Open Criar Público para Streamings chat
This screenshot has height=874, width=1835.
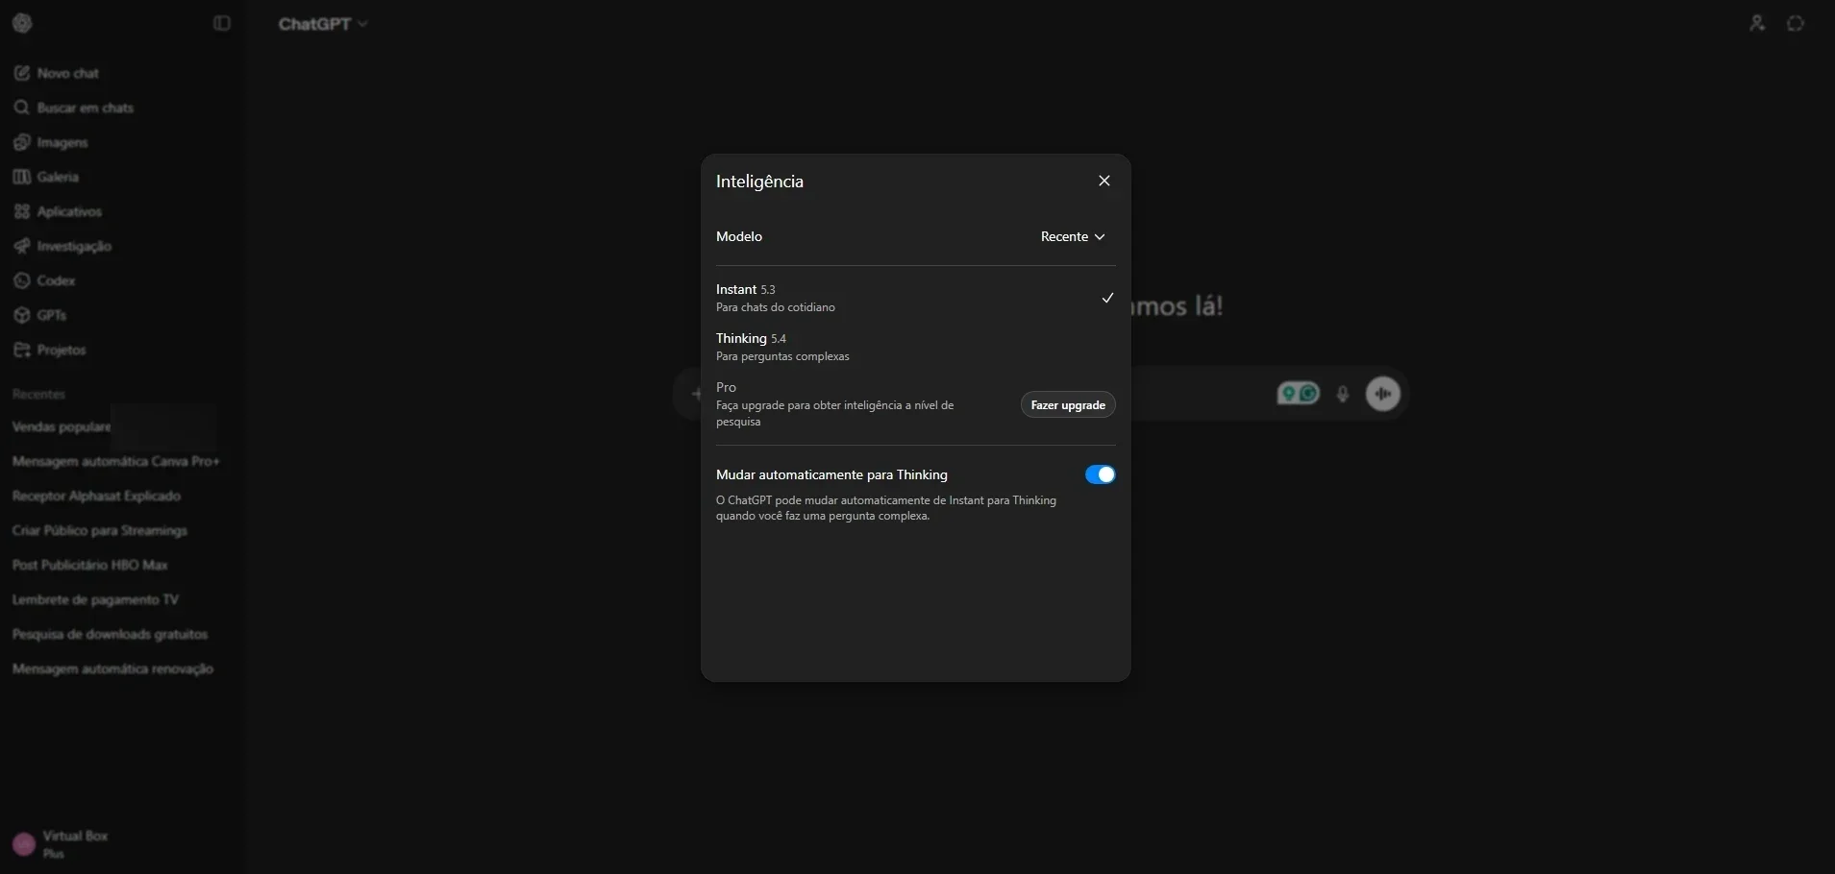coord(100,530)
